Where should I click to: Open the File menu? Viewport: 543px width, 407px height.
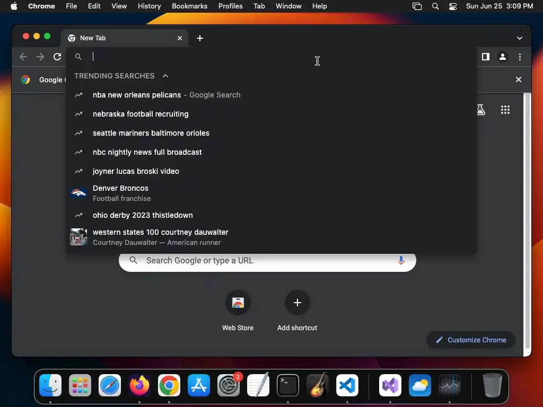[72, 6]
